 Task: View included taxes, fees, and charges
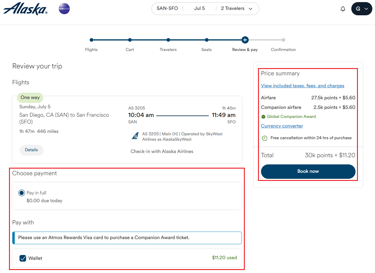[x=302, y=86]
